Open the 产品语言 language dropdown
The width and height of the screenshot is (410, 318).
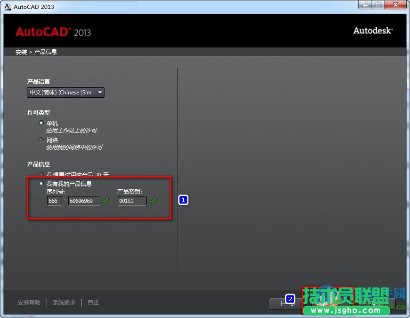[100, 92]
